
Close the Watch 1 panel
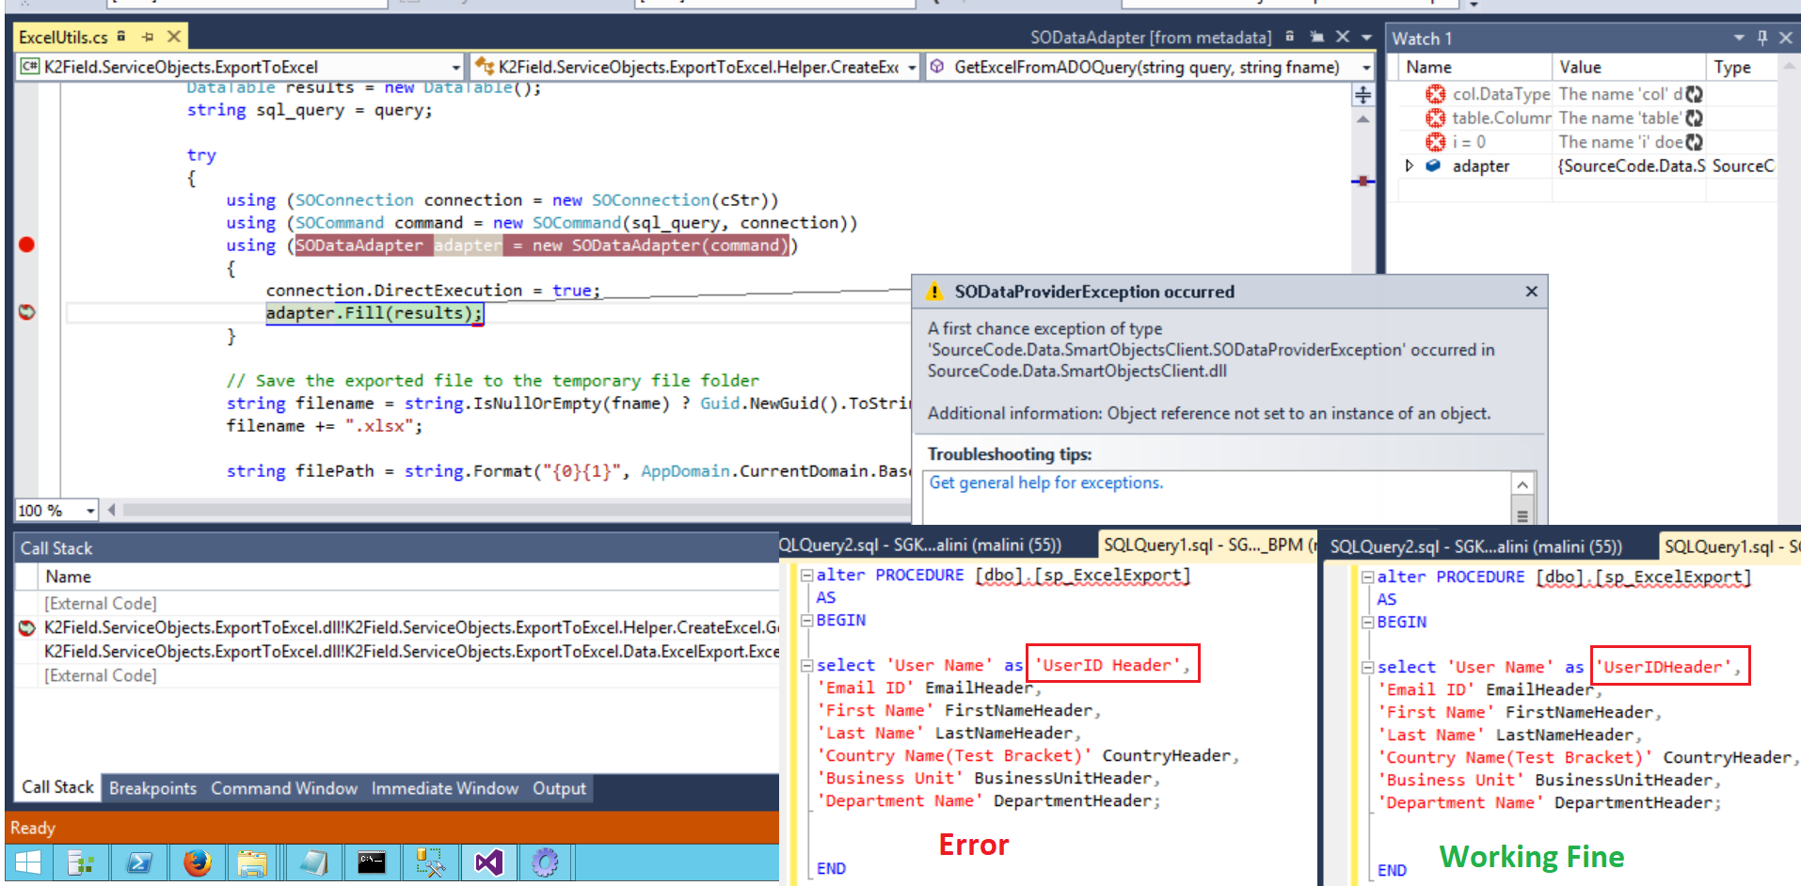[x=1786, y=38]
